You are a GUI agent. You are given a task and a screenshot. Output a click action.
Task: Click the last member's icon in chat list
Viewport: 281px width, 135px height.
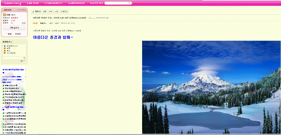pos(5,53)
